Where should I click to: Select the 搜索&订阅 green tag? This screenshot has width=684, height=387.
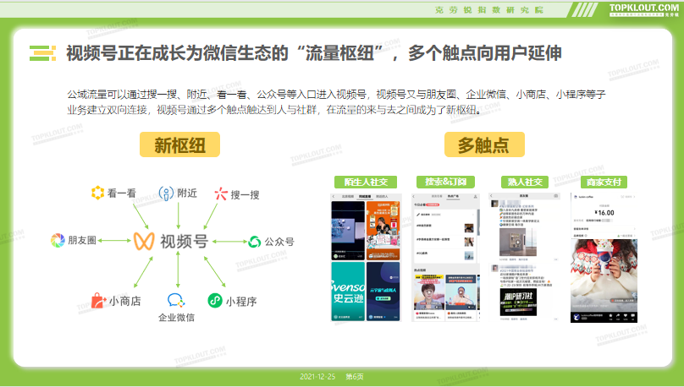pyautogui.click(x=445, y=182)
